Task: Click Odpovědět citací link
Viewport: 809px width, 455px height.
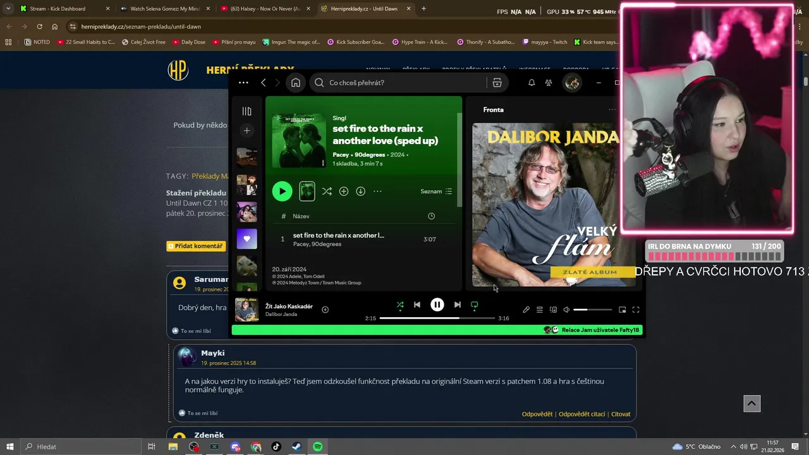Action: (x=581, y=414)
